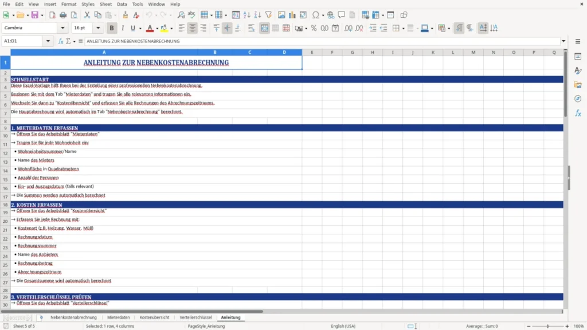Select column header E
The height and width of the screenshot is (330, 587).
pyautogui.click(x=312, y=52)
